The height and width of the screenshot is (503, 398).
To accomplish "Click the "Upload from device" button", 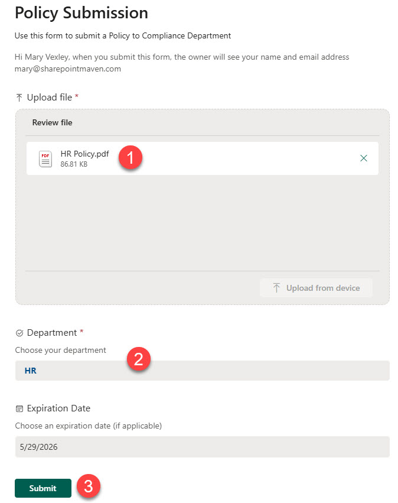I will pos(316,288).
